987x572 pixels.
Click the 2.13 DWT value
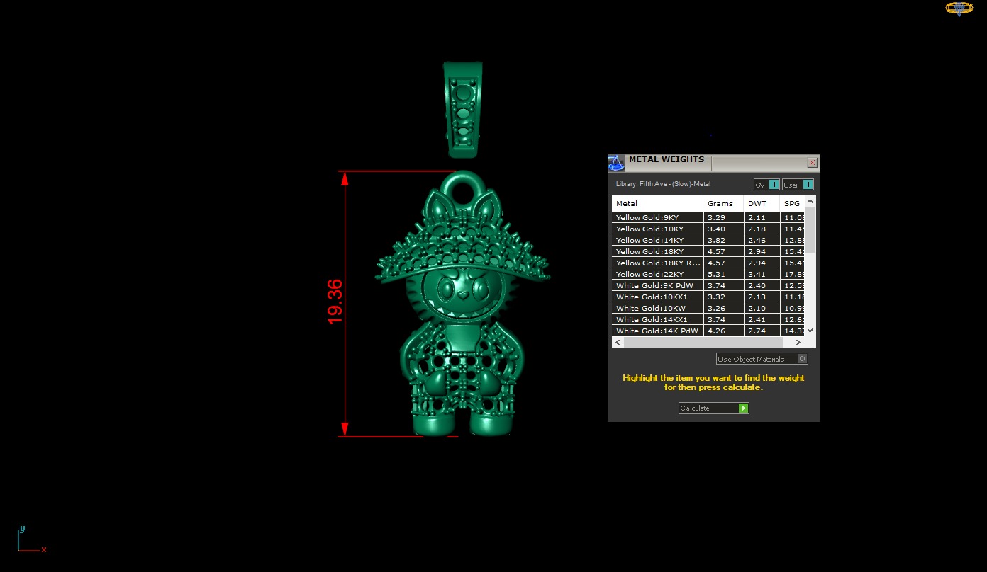(757, 297)
